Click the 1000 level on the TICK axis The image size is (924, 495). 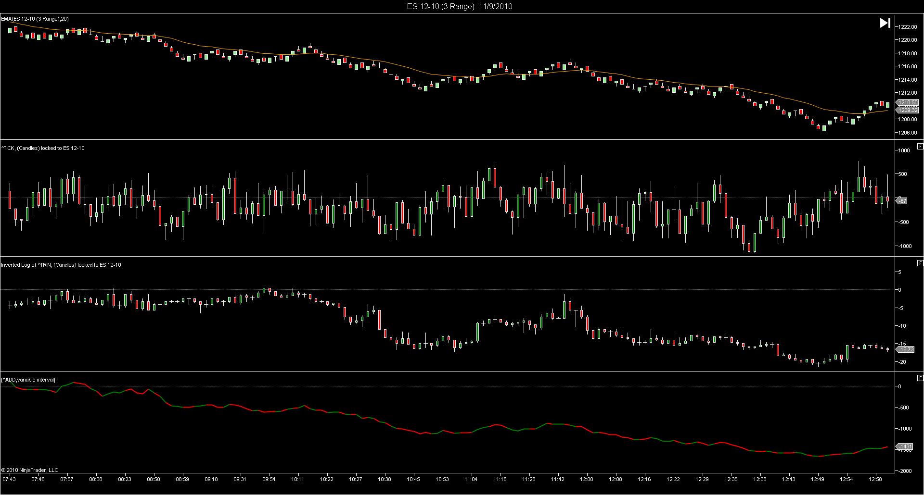(x=904, y=150)
